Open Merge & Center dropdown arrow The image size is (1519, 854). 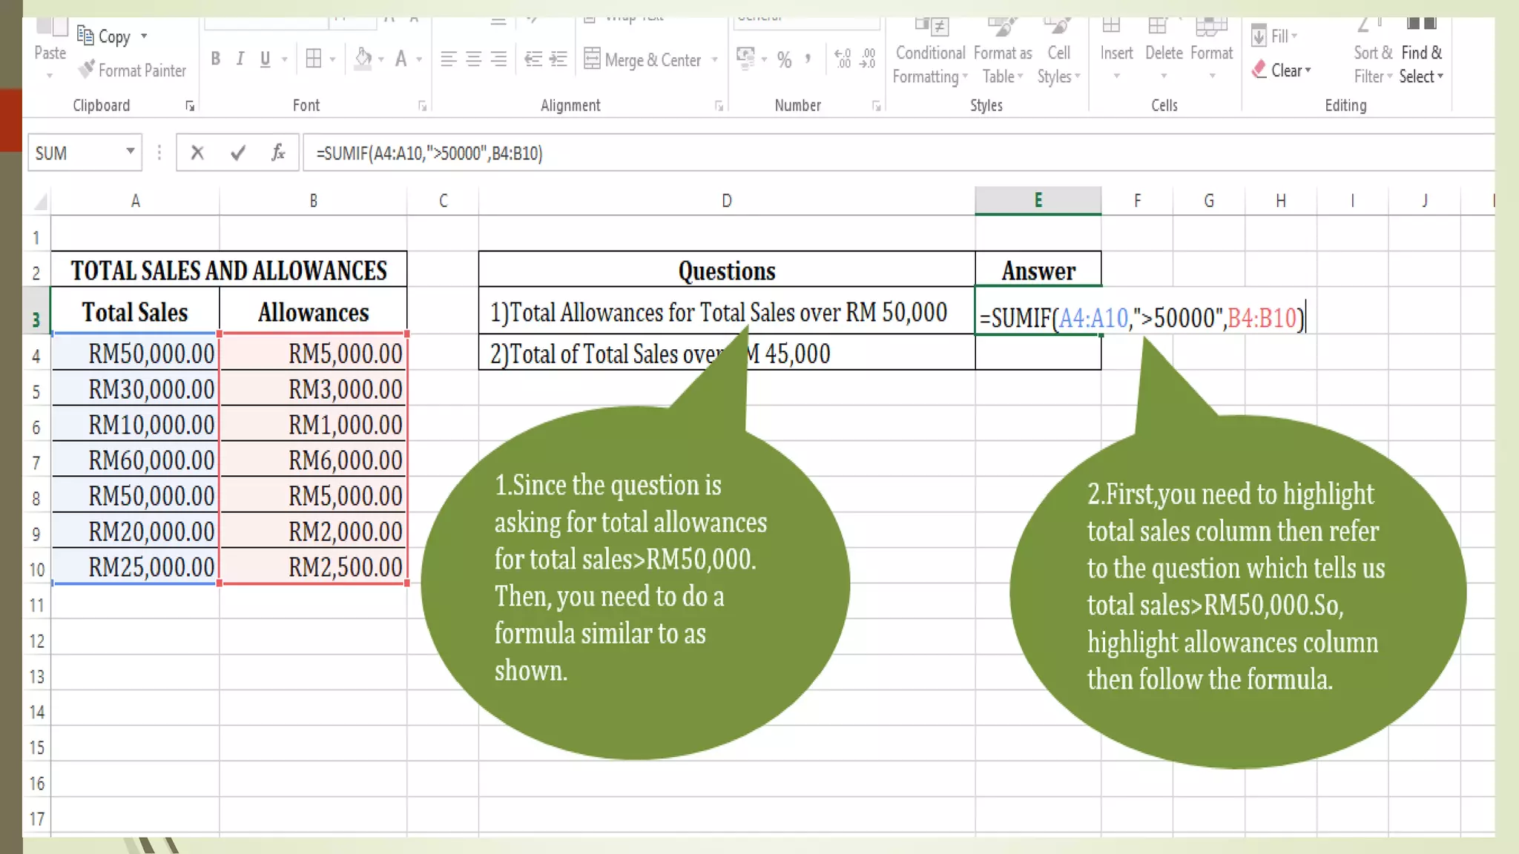[715, 59]
